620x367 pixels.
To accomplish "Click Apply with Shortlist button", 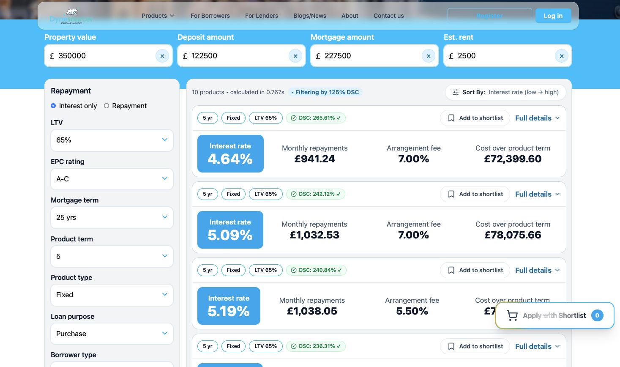I will [x=554, y=315].
